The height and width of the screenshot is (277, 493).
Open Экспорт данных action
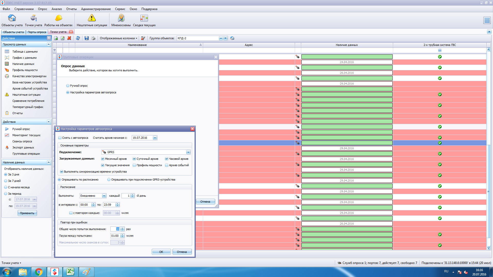pyautogui.click(x=23, y=147)
